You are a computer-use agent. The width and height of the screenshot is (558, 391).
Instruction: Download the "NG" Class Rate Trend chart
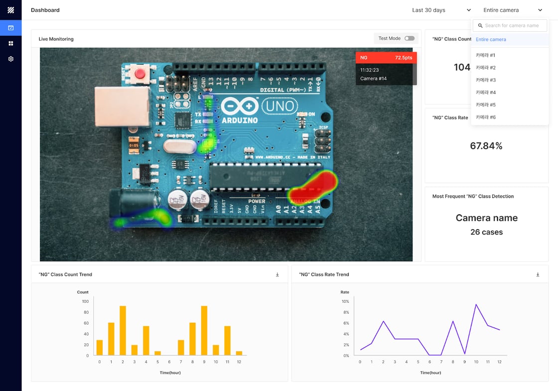click(x=538, y=274)
